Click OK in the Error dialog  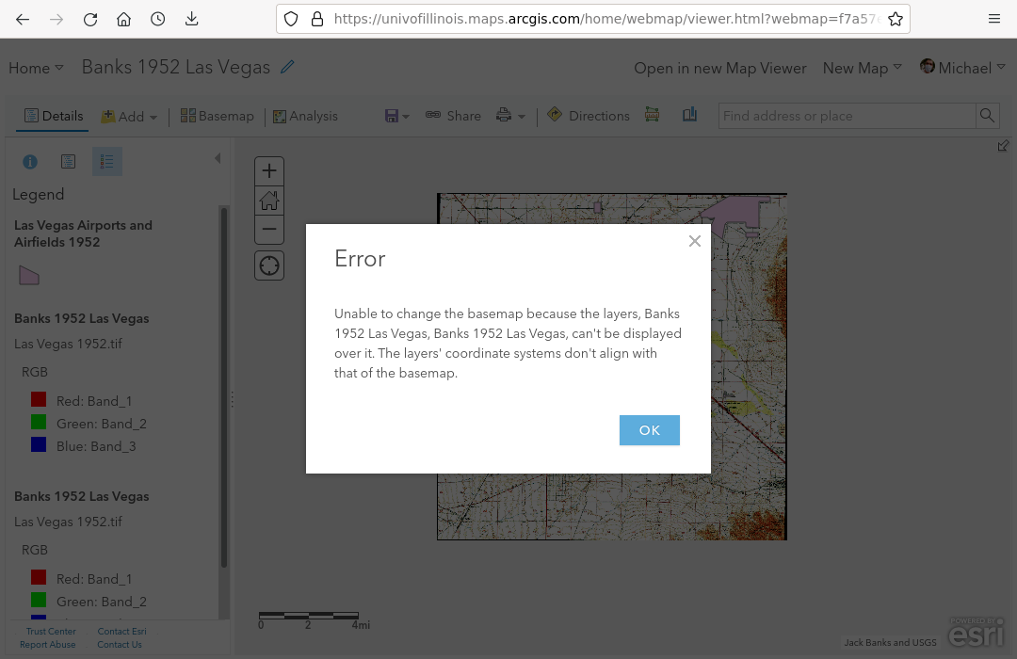(x=649, y=430)
